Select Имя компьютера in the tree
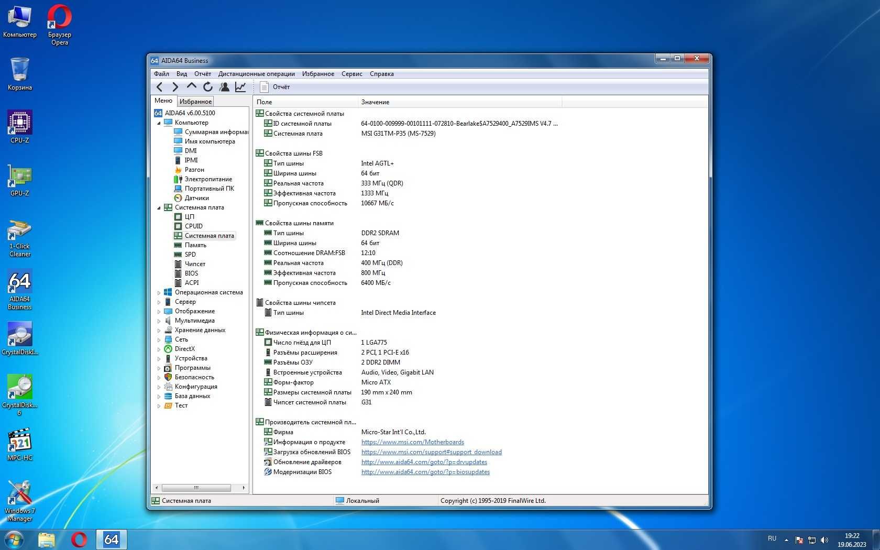The image size is (880, 550). point(210,141)
